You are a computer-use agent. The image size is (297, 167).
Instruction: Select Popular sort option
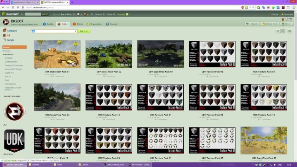click(x=6, y=51)
